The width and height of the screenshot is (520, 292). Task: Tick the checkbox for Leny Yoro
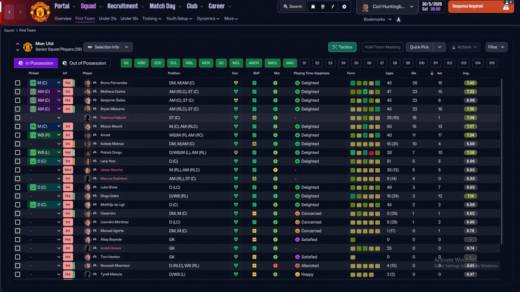[17, 161]
